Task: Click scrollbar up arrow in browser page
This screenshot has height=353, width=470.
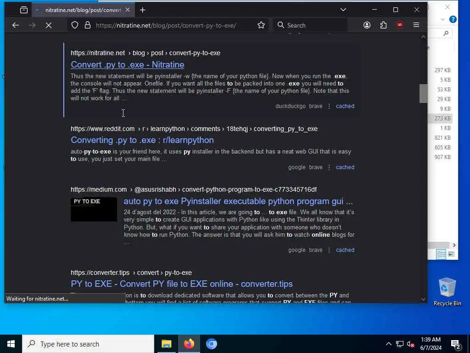Action: [x=423, y=37]
